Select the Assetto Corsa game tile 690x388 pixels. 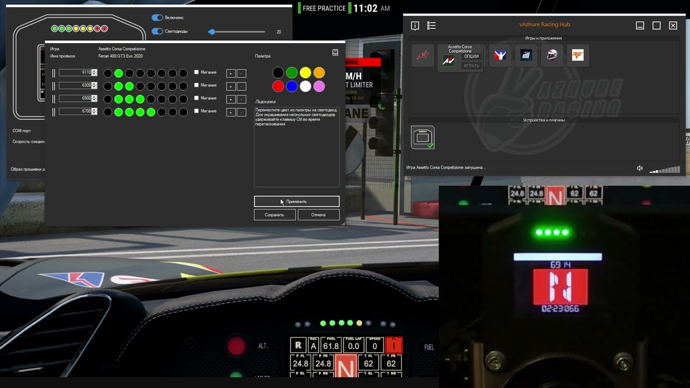[423, 56]
